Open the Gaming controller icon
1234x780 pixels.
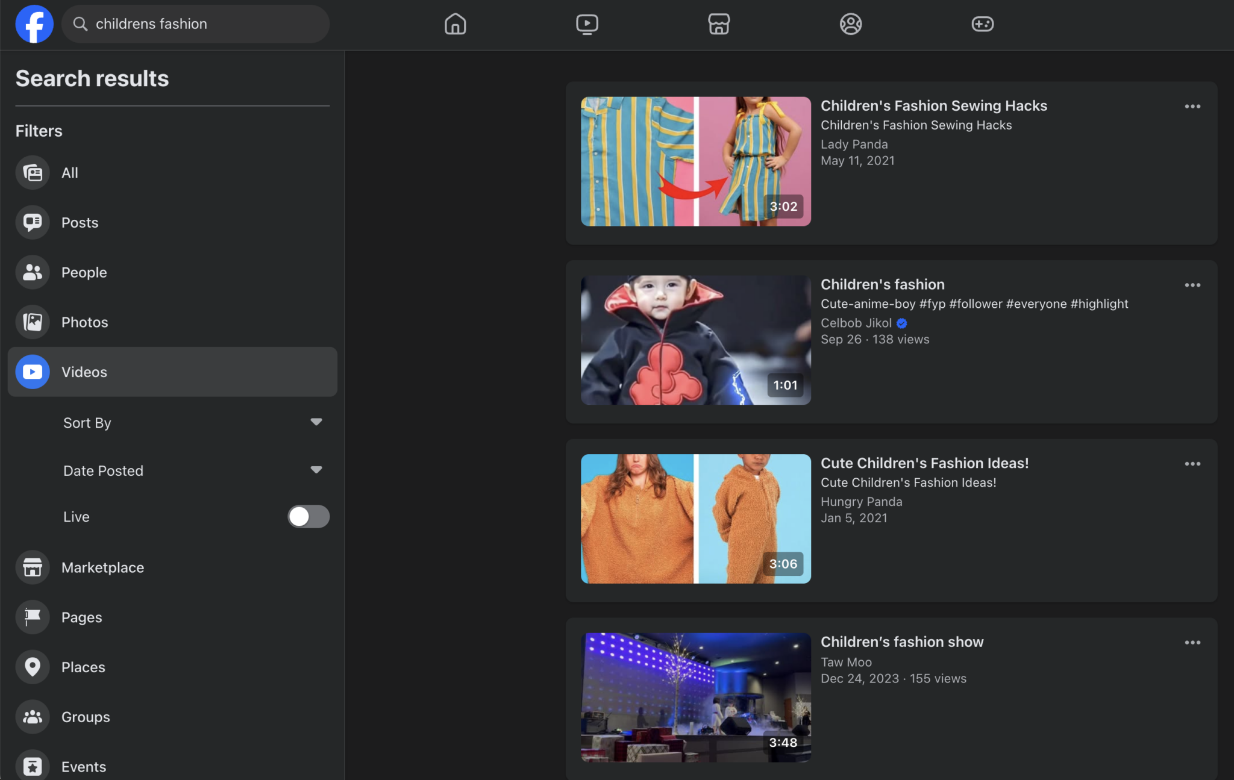pyautogui.click(x=982, y=24)
